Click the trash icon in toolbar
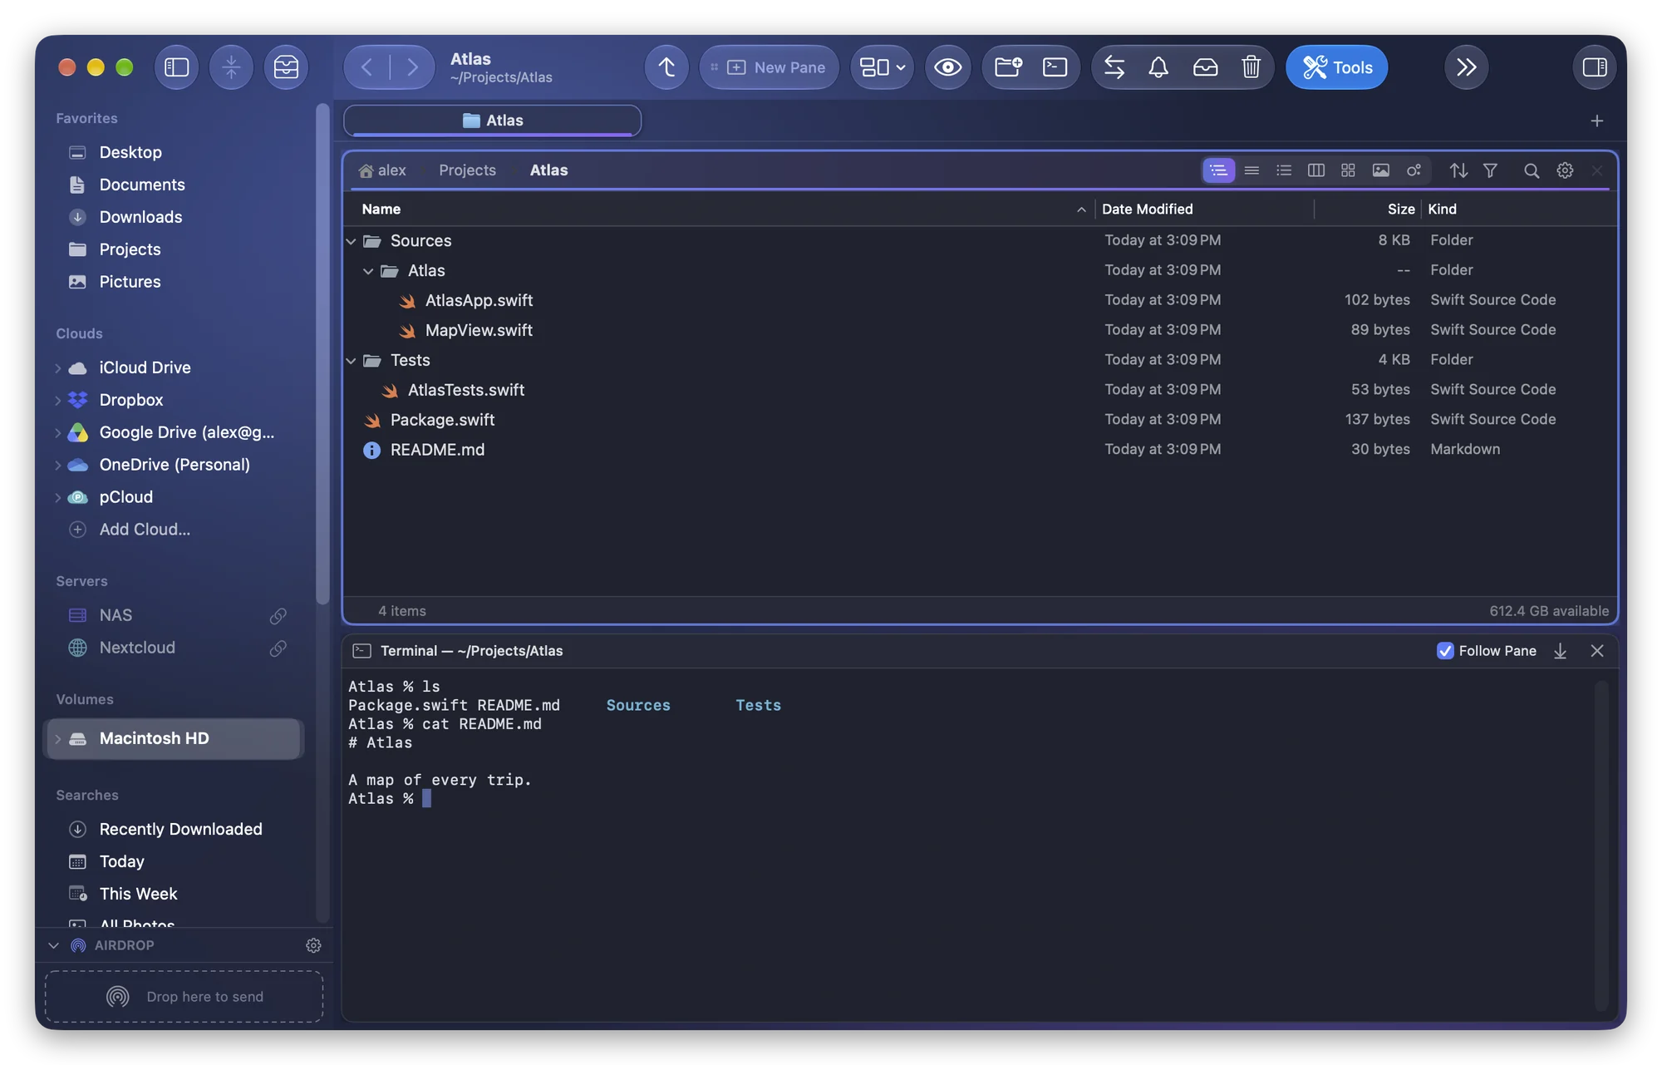The image size is (1662, 1065). [1251, 67]
